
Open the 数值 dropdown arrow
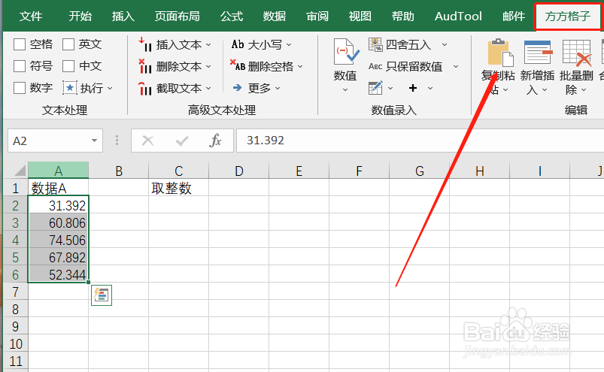345,90
